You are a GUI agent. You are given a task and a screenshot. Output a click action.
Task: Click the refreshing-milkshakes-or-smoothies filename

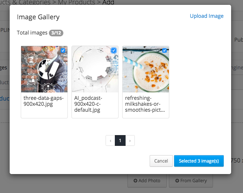tap(145, 104)
